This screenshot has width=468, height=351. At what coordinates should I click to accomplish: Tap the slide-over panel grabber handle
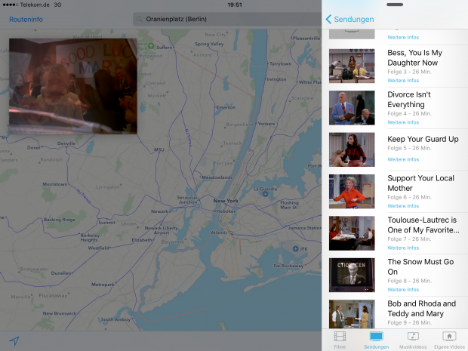click(395, 4)
